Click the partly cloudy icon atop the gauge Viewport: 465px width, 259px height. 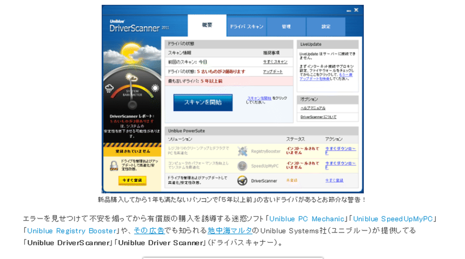click(131, 78)
